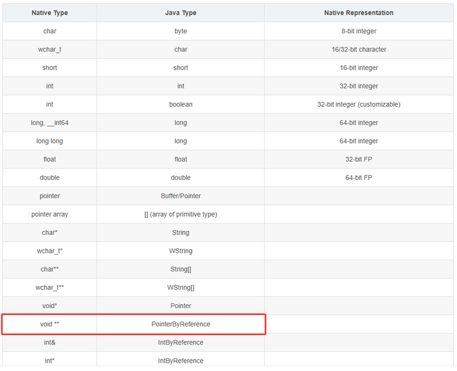Select the '8-bit integer' cell
The width and height of the screenshot is (457, 371).
point(359,31)
